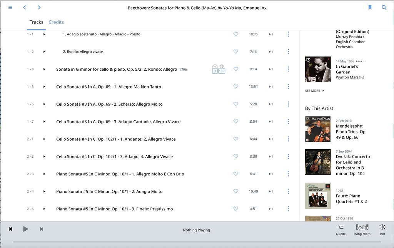Favorite the Rondo: Allegro vivace track
Image resolution: width=394 pixels, height=248 pixels.
tap(236, 52)
